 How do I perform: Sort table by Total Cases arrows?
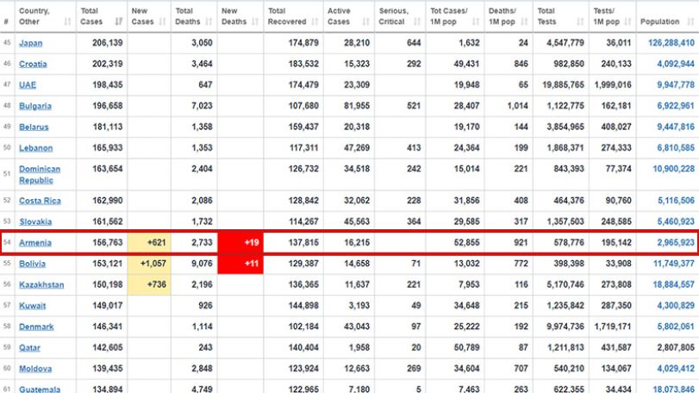pos(119,22)
